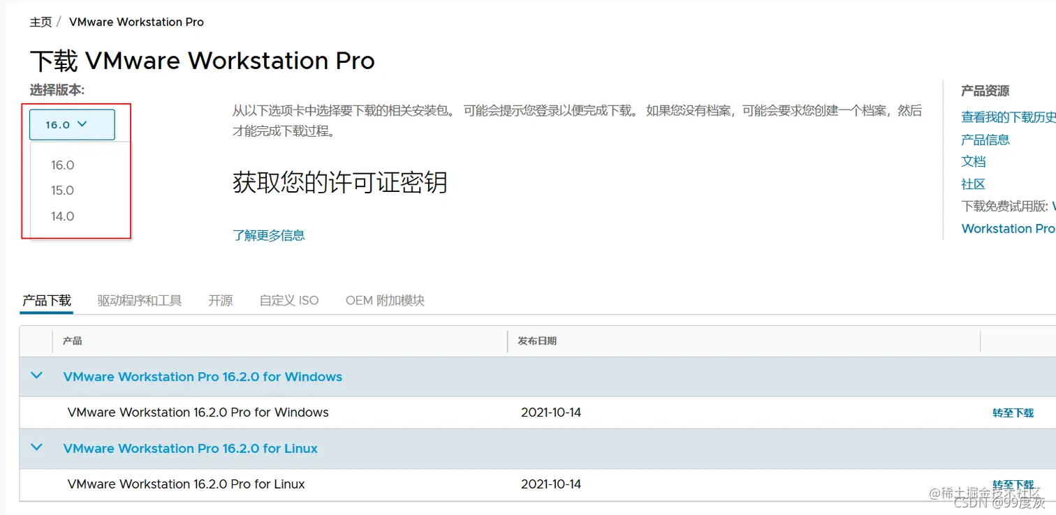This screenshot has height=515, width=1056.
Task: Select version 14.0 from the list
Action: [62, 216]
